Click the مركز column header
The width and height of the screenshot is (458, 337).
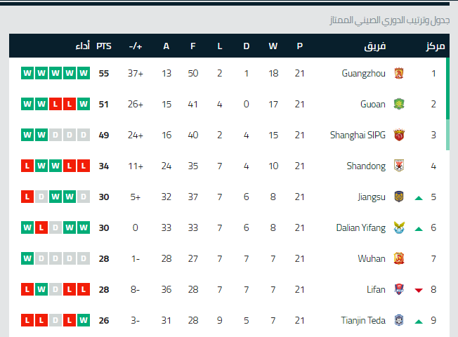coord(435,46)
